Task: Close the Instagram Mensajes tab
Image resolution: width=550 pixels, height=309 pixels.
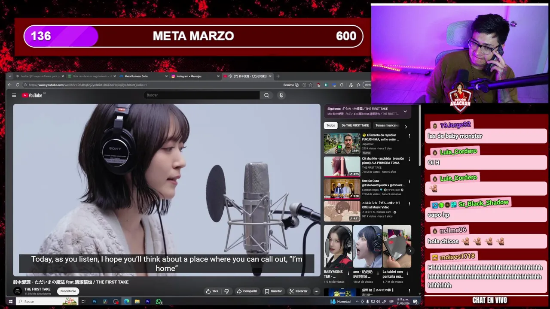Action: pos(218,76)
